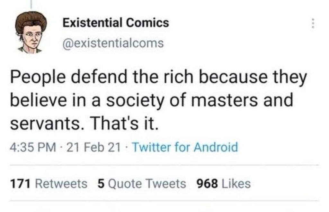View the 968 Likes list
329x212 pixels.
[223, 184]
